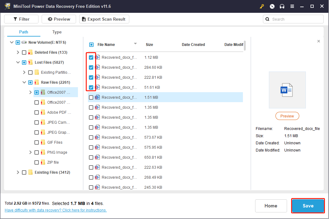Check the Existing Files (3412) checkbox
This screenshot has width=329, height=219.
pyautogui.click(x=24, y=172)
